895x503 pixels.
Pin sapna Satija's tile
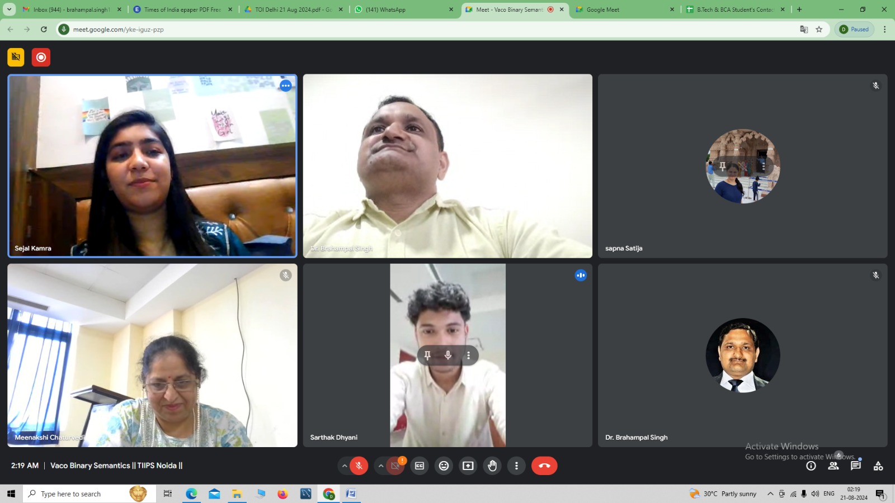(722, 166)
